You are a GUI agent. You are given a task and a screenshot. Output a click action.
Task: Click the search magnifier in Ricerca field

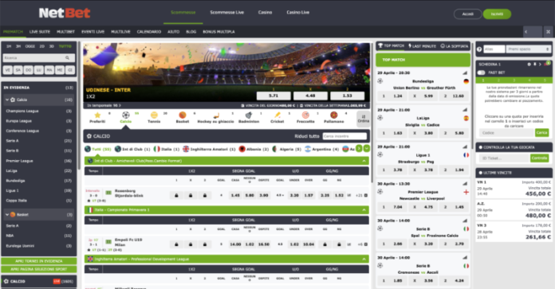67,57
